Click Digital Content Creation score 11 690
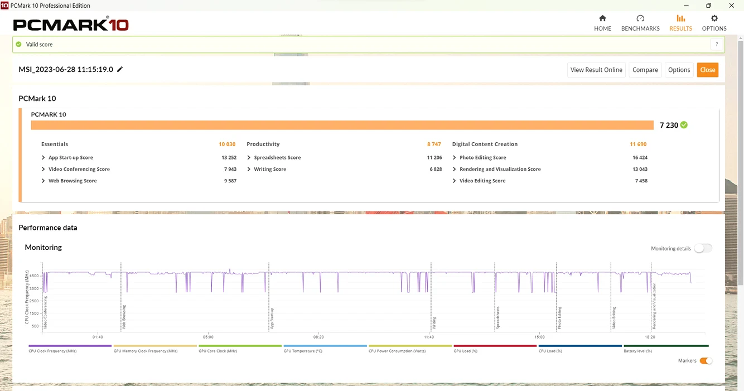 tap(638, 144)
